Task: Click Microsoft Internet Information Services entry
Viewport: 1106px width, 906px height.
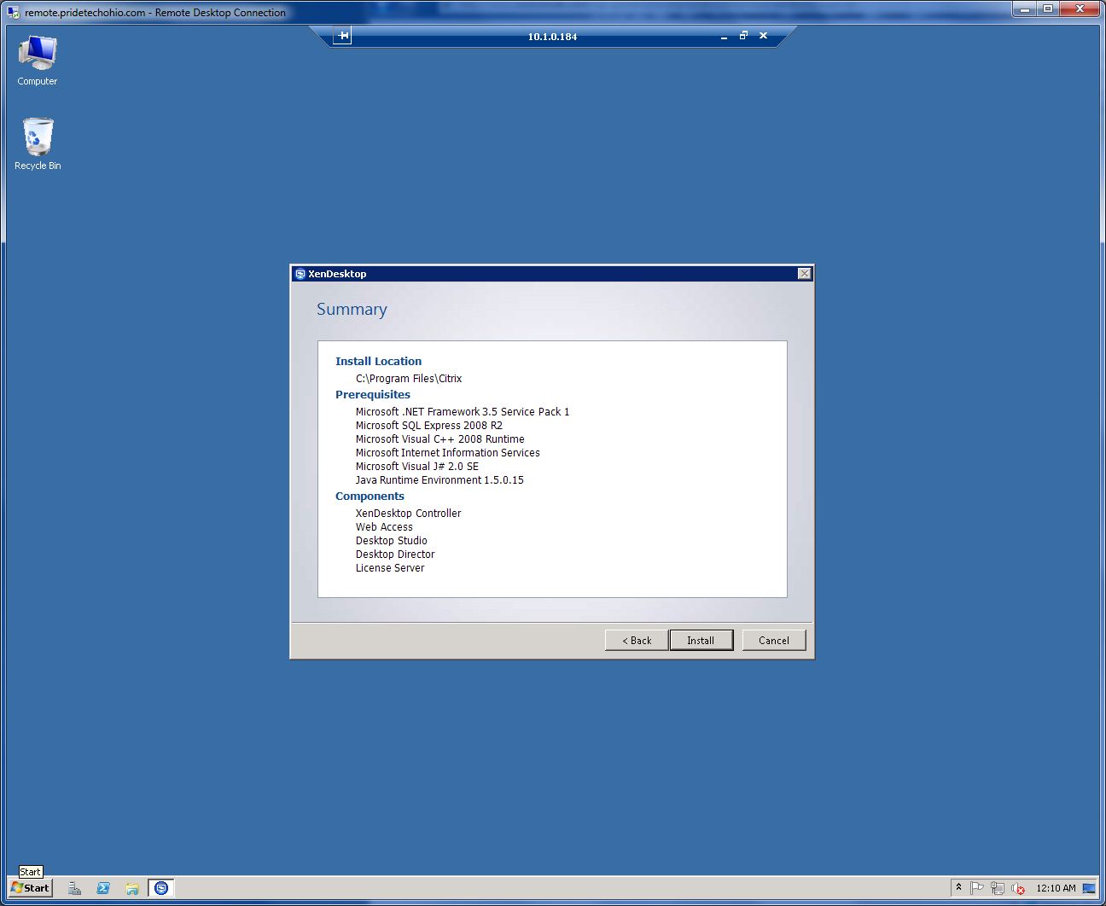Action: 448,453
